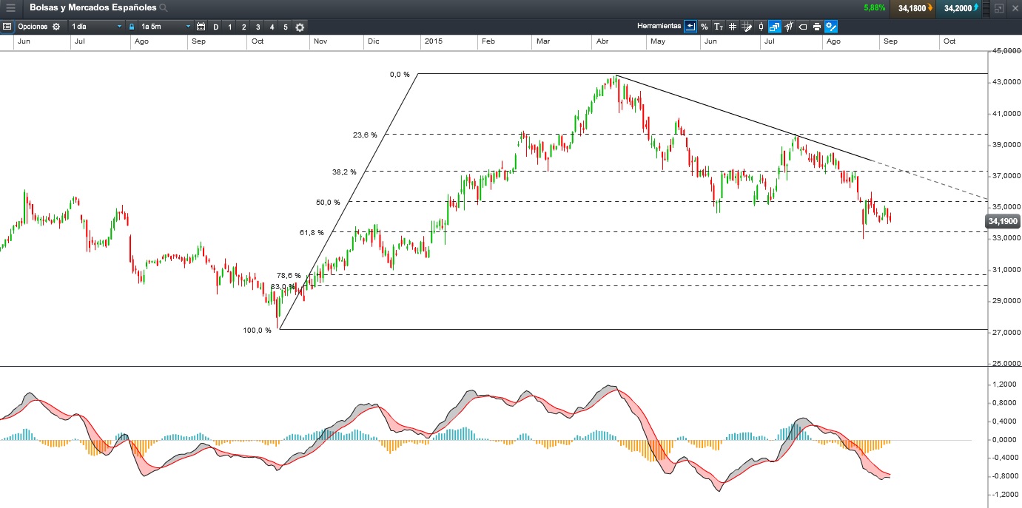Toggle the collapse-arrow tools icon
This screenshot has height=508, width=1022.
[690, 27]
